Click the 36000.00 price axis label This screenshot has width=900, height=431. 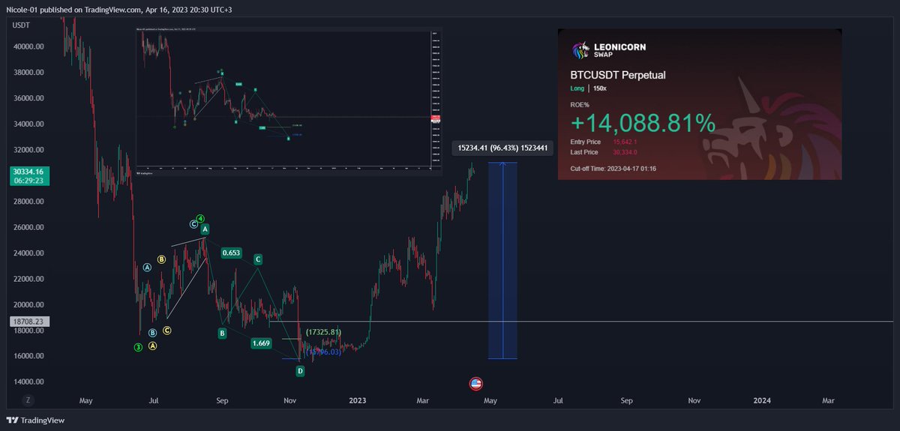click(x=29, y=98)
